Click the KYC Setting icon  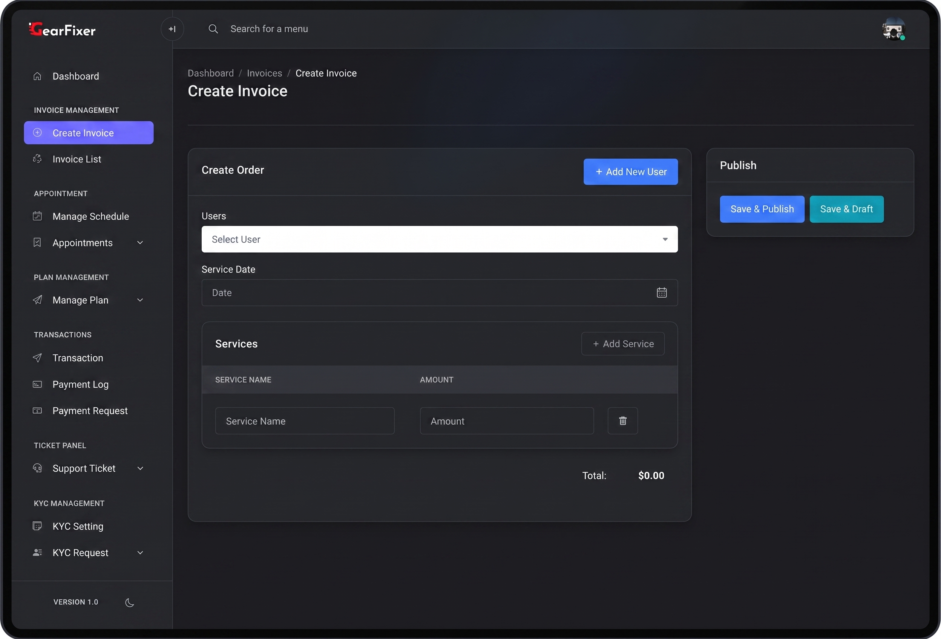click(x=37, y=526)
